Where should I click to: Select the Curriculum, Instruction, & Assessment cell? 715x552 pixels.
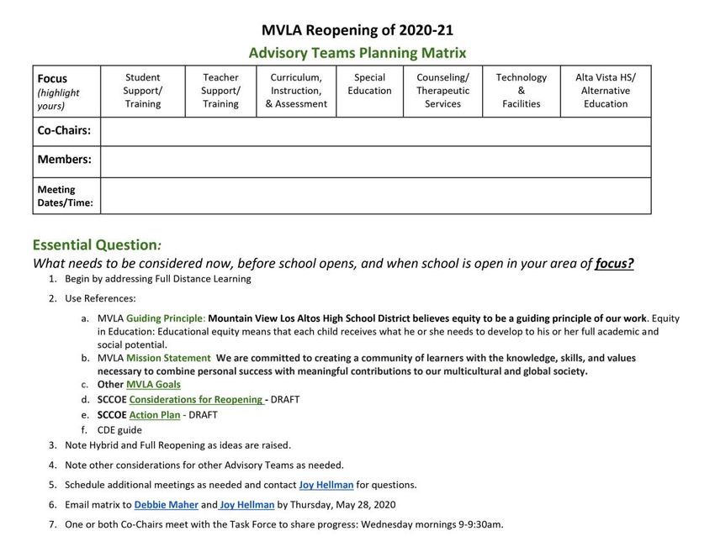pyautogui.click(x=296, y=91)
